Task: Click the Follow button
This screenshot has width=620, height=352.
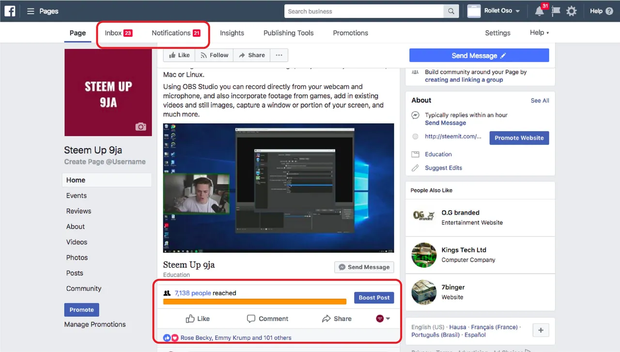Action: pos(214,55)
